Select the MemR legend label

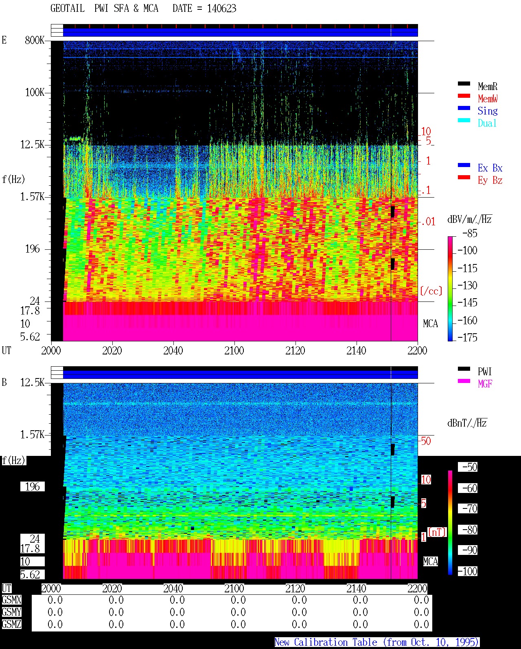point(488,86)
